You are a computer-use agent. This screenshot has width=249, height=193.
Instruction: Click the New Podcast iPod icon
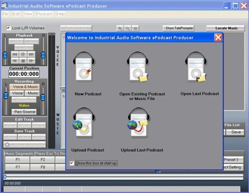(x=84, y=67)
